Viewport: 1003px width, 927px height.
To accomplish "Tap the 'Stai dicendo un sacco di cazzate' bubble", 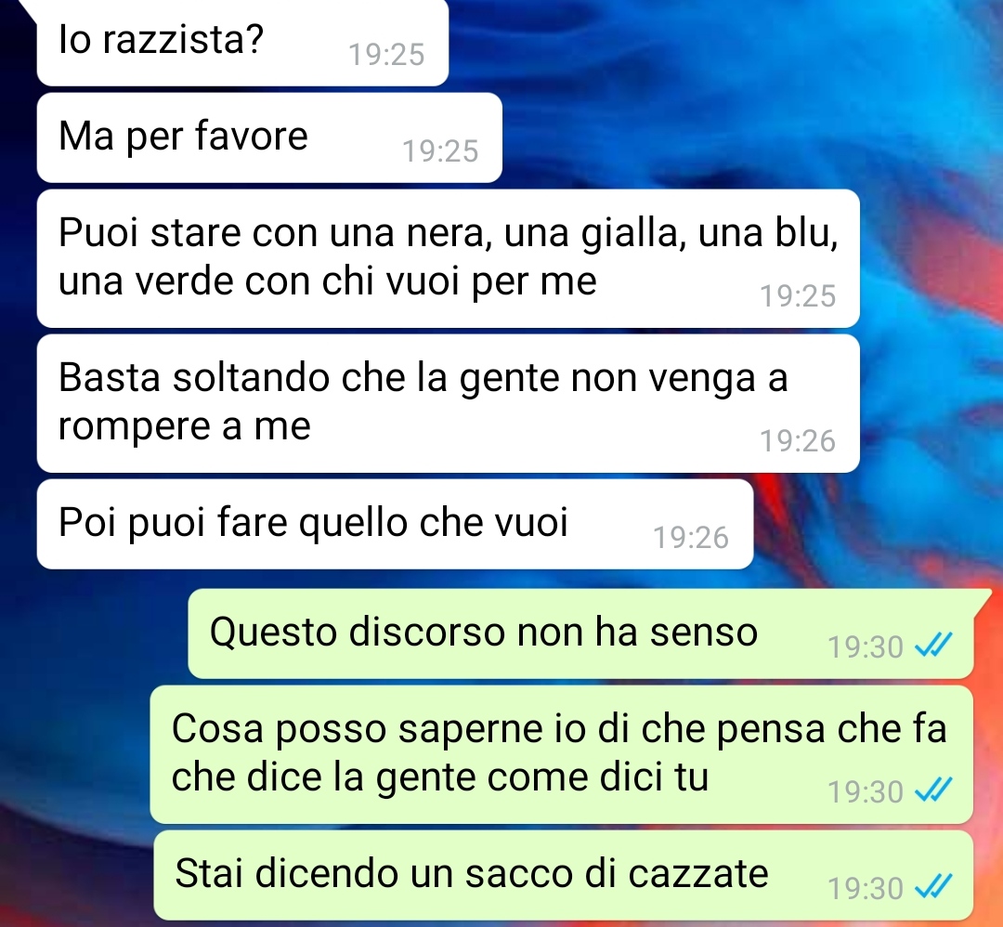I will [563, 876].
